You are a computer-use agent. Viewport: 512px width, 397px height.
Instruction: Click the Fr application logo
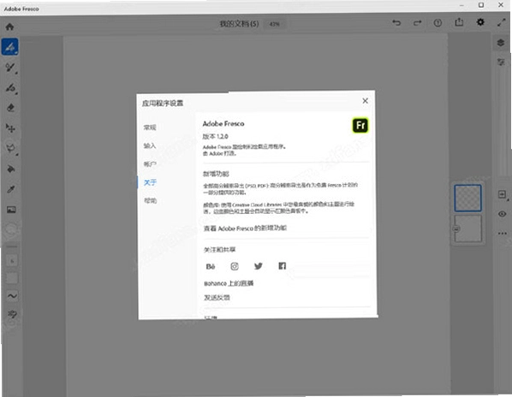pos(360,125)
